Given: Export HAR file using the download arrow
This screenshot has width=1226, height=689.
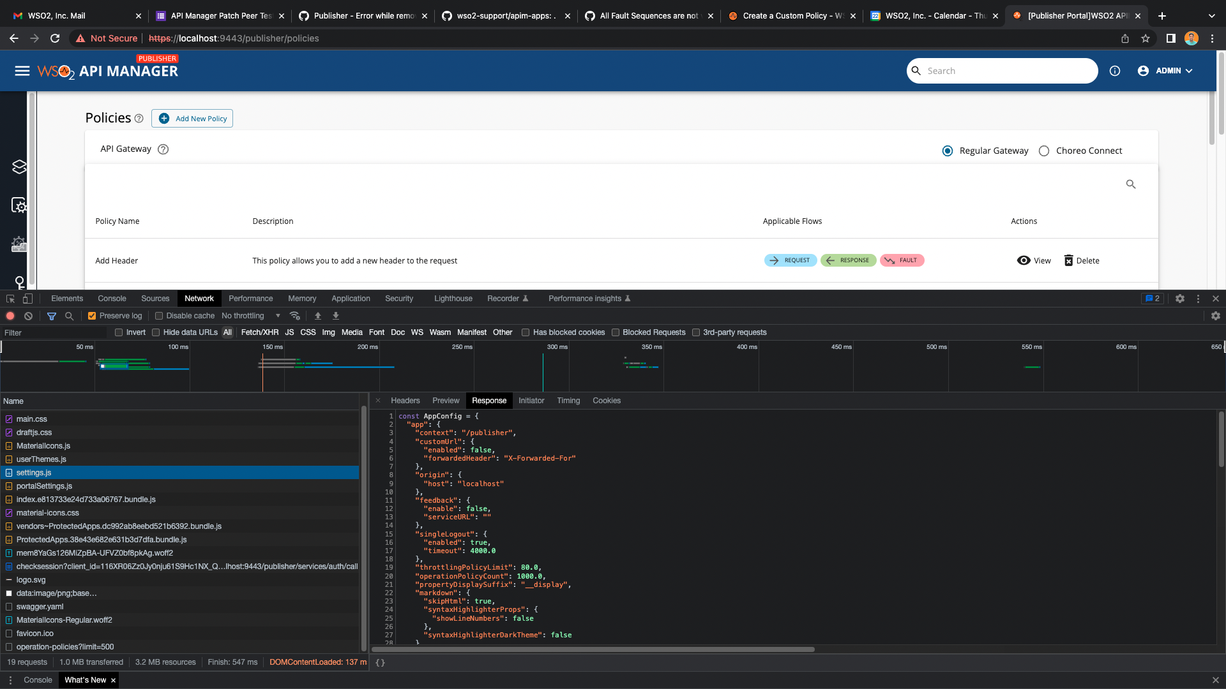Looking at the screenshot, I should click(x=335, y=315).
